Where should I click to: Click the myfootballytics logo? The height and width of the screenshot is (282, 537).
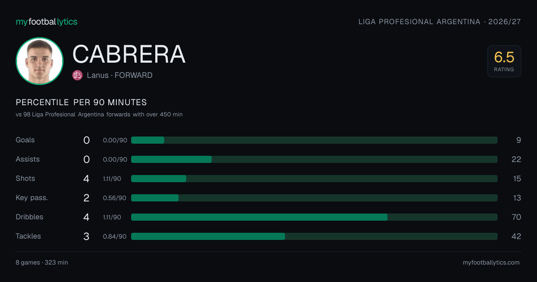pyautogui.click(x=47, y=21)
